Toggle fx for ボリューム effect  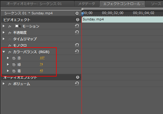pos(10,84)
